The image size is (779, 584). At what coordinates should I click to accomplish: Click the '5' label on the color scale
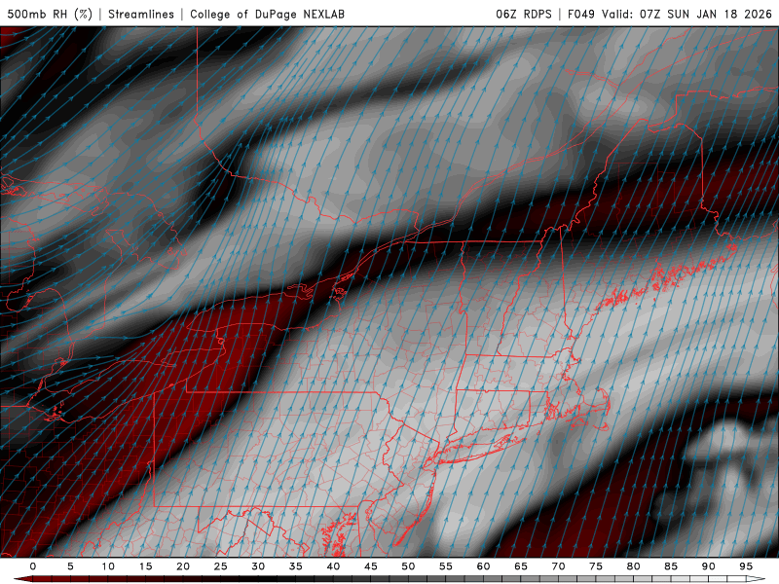pos(70,566)
